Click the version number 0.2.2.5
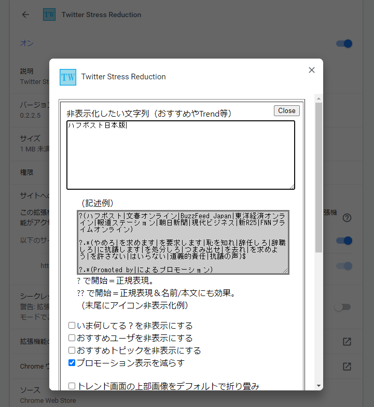The width and height of the screenshot is (374, 407). (x=31, y=116)
